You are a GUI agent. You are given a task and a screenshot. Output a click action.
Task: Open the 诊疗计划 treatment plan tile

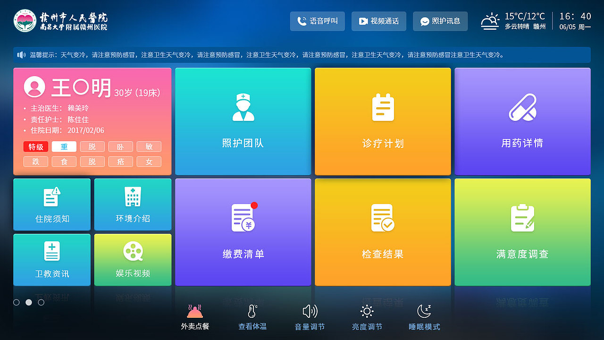(x=382, y=121)
